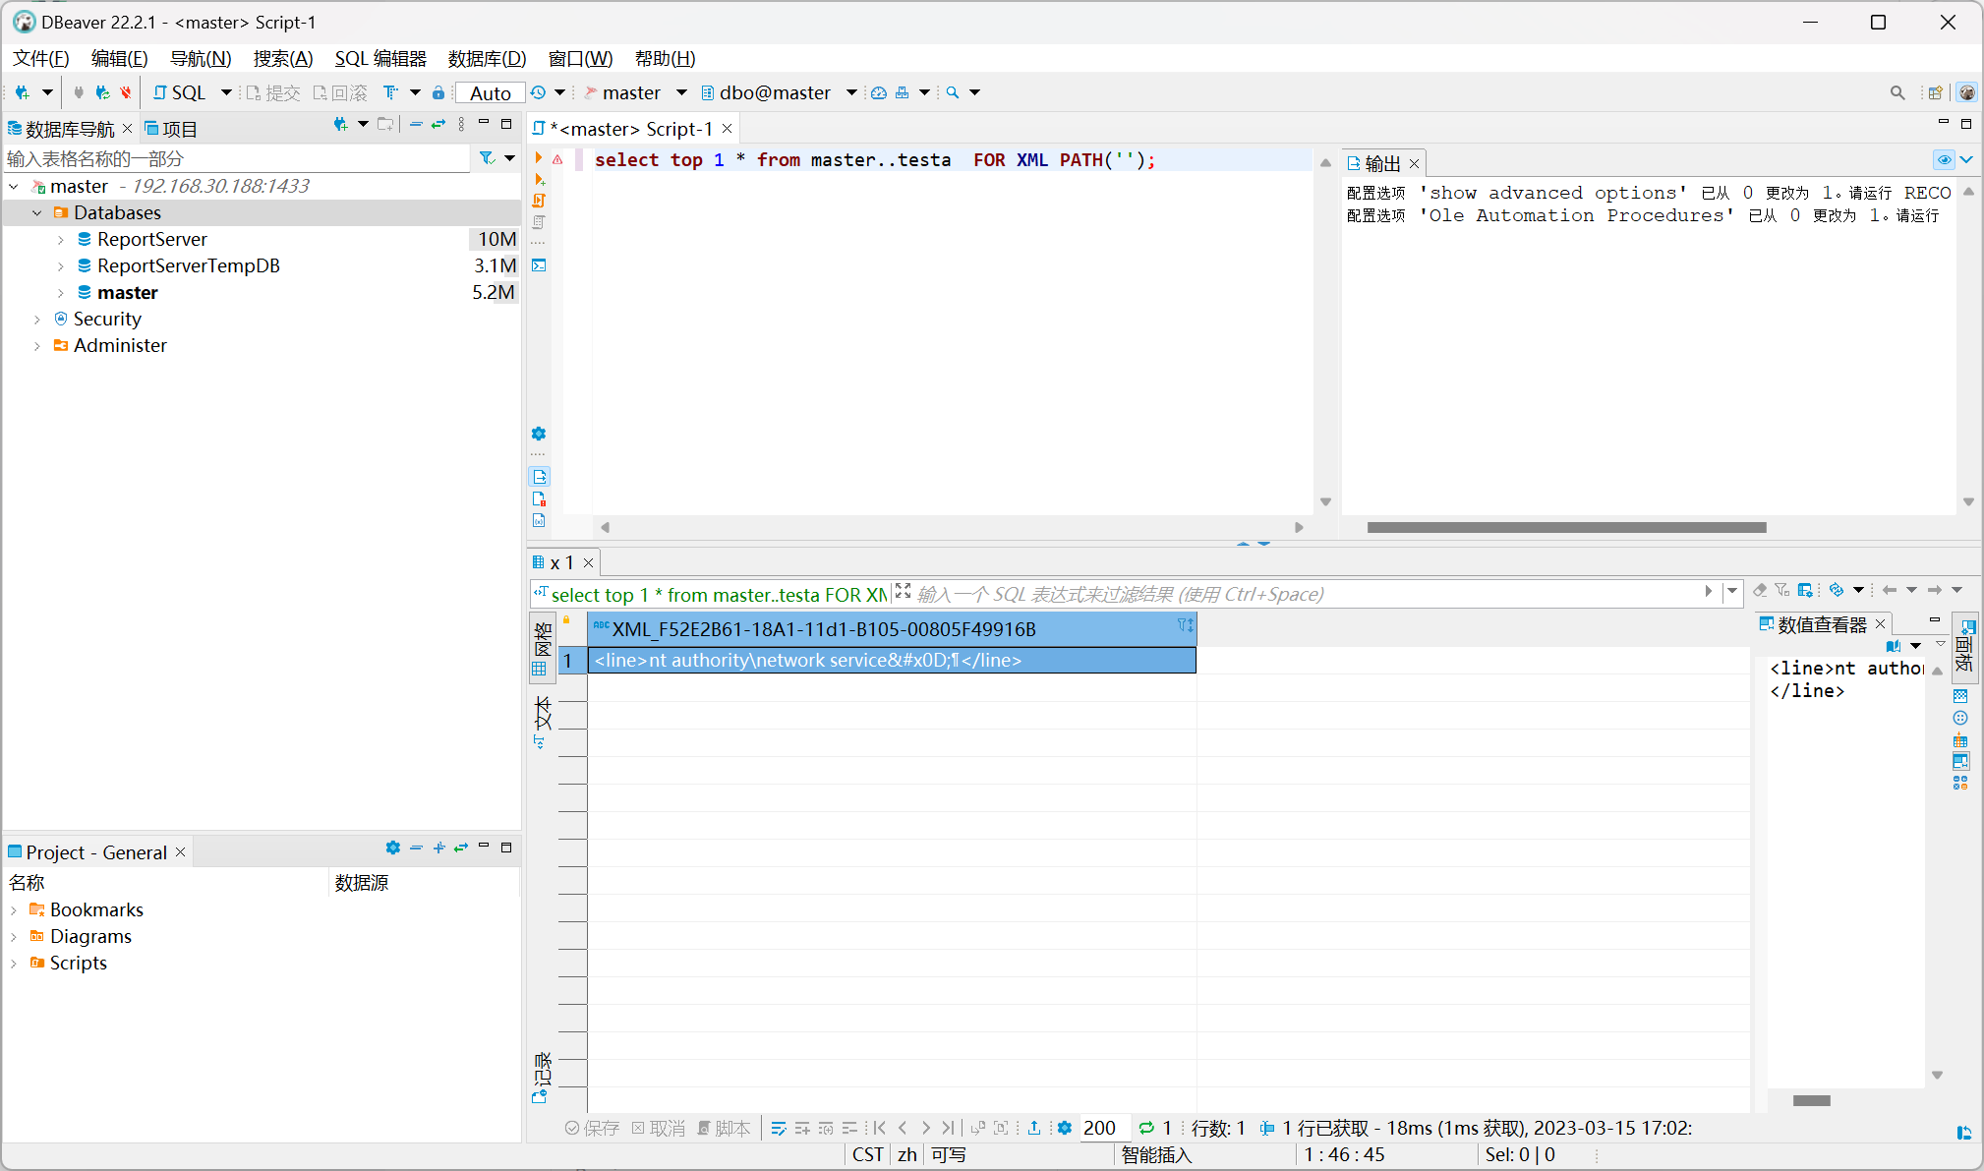The width and height of the screenshot is (1984, 1171).
Task: Close the x 1 result tab
Action: 588,562
